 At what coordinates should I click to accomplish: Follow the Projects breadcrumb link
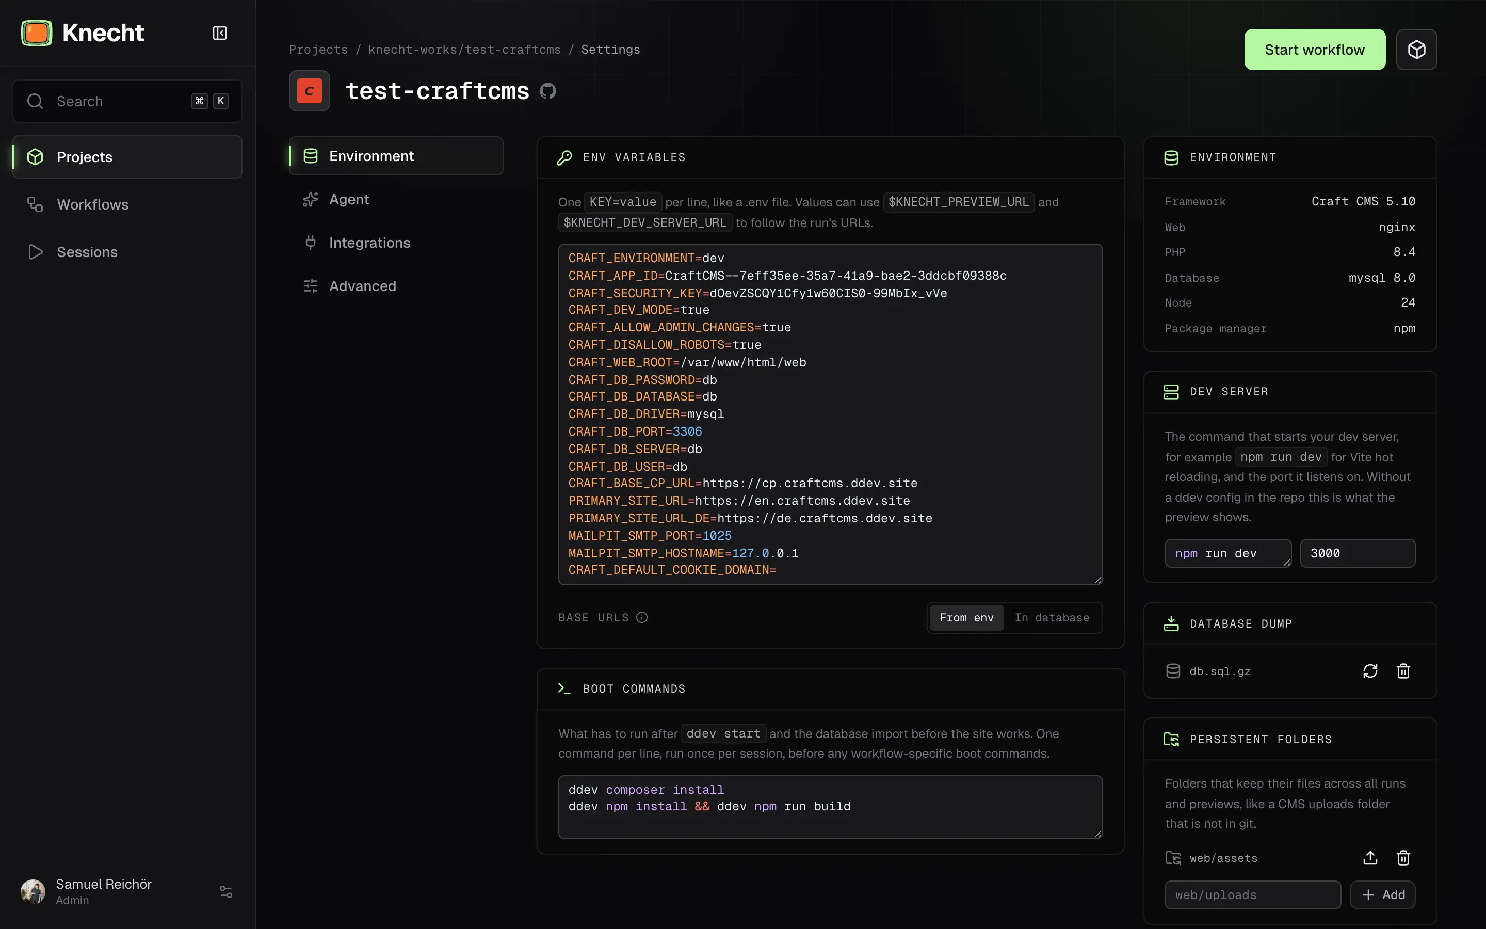(x=319, y=50)
